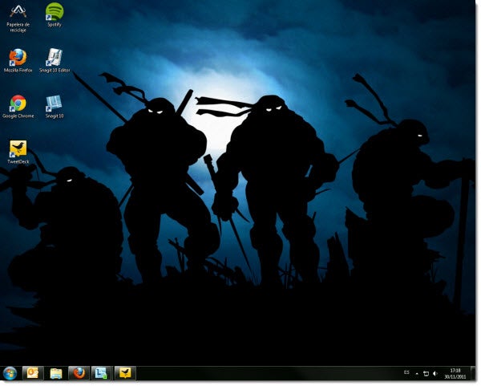The height and width of the screenshot is (386, 481).
Task: Switch to Firefox in the taskbar
Action: pos(79,373)
